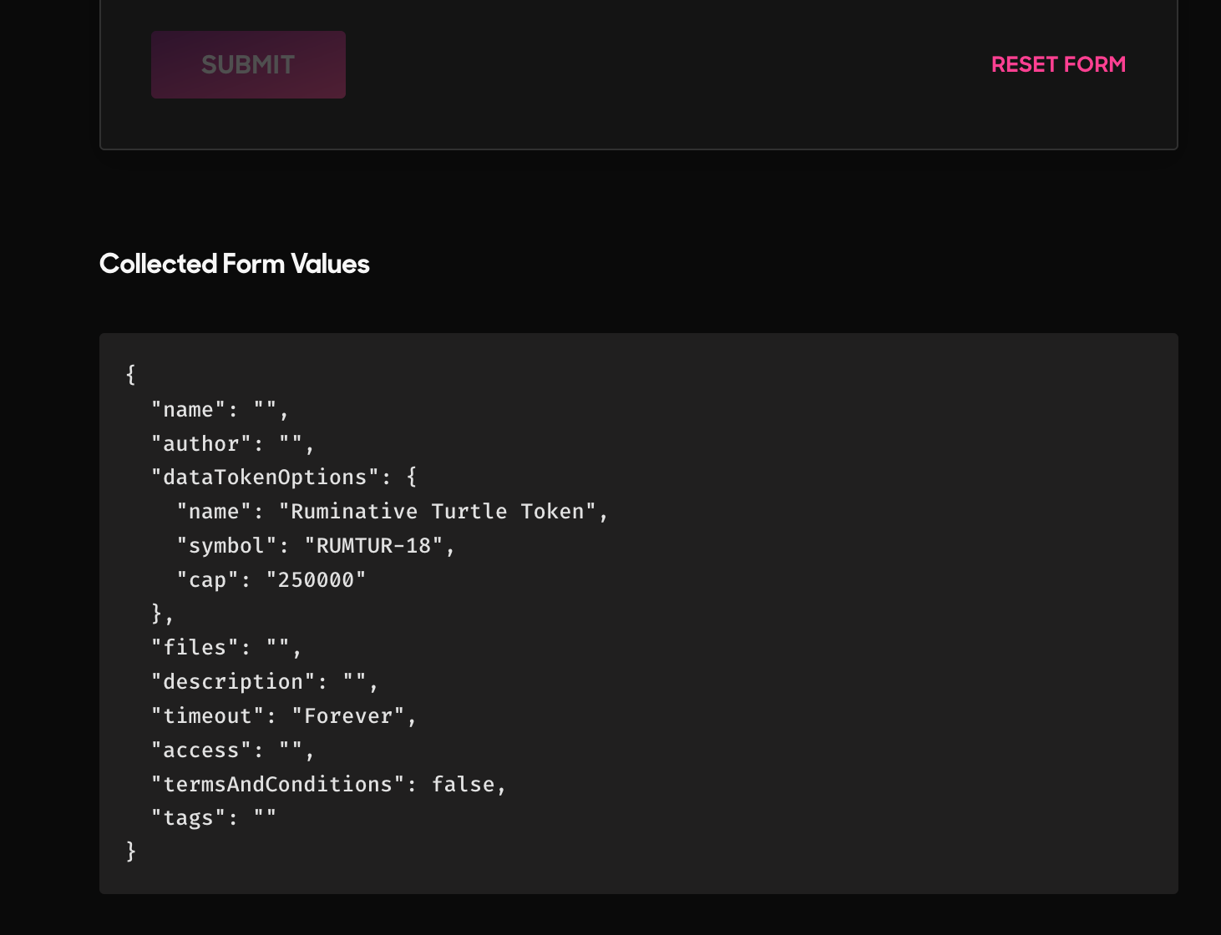Image resolution: width=1221 pixels, height=935 pixels.
Task: Click the SUBMIT button
Action: tap(248, 64)
